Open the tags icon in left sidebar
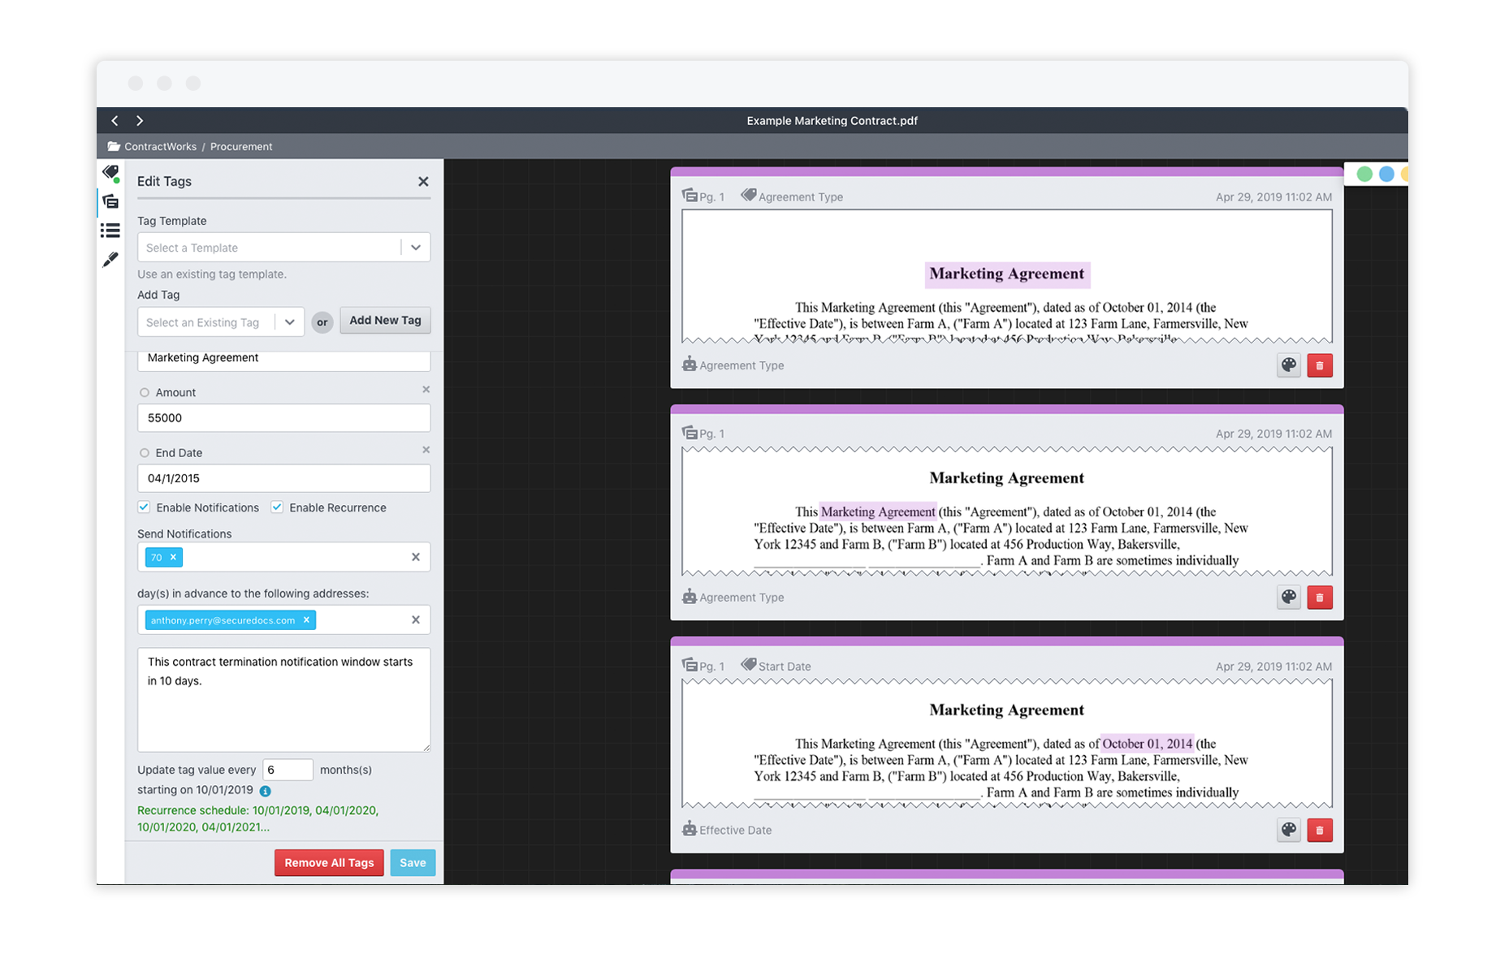This screenshot has width=1496, height=967. tap(110, 172)
